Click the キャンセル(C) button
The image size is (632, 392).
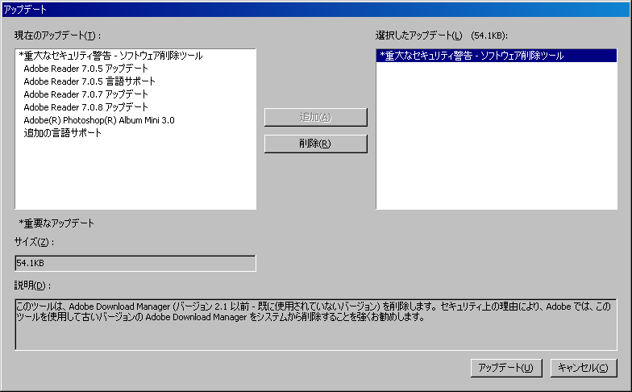pos(584,368)
